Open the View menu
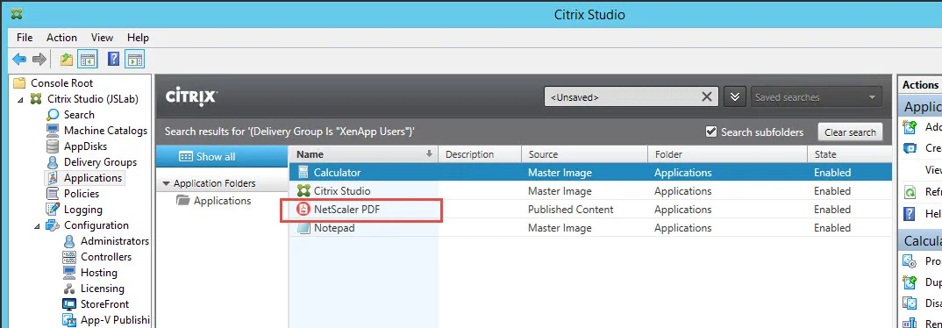The image size is (942, 328). [102, 37]
